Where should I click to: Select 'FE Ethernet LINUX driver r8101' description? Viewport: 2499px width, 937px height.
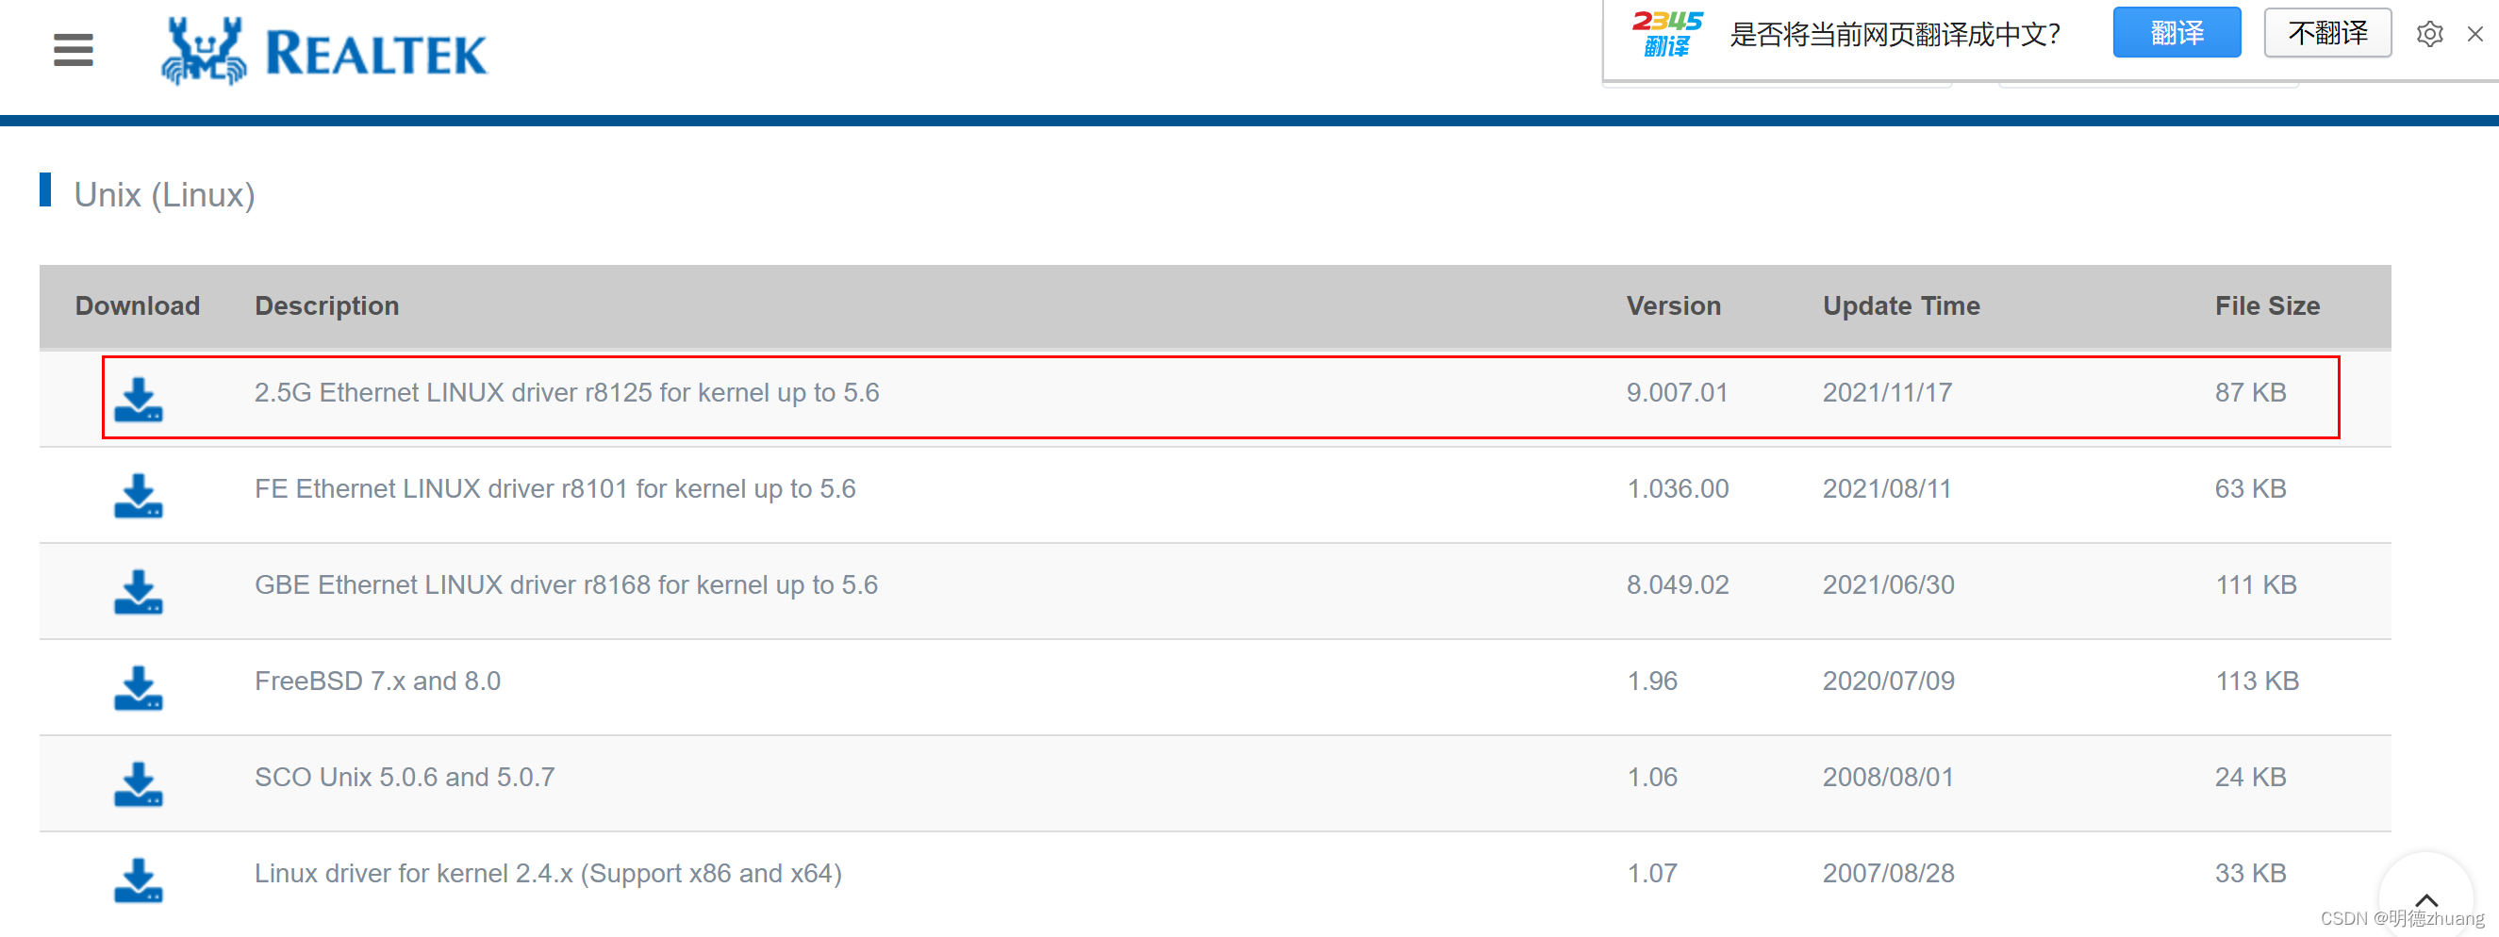click(554, 488)
